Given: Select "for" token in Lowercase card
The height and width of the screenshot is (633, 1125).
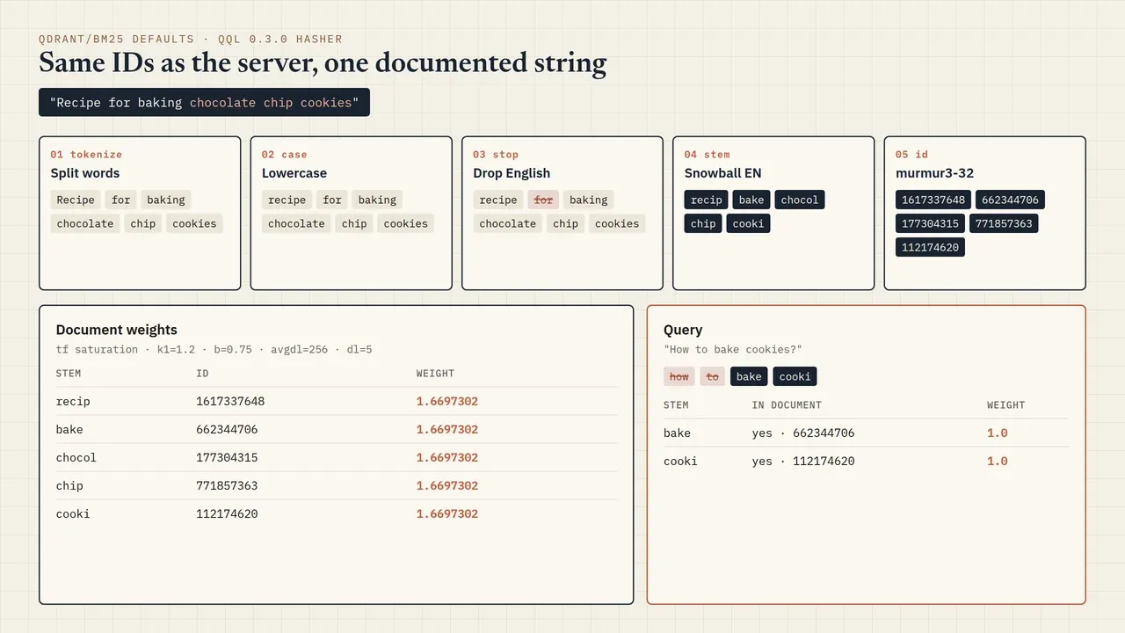Looking at the screenshot, I should (x=332, y=200).
